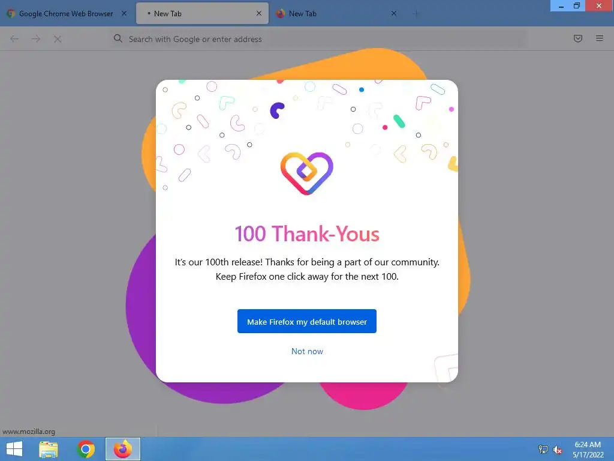The width and height of the screenshot is (614, 461).
Task: Switch to Google Chrome Web Browser tab
Action: coord(66,13)
